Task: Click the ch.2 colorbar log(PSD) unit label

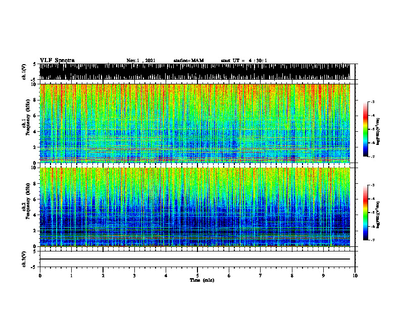Action: (x=378, y=215)
